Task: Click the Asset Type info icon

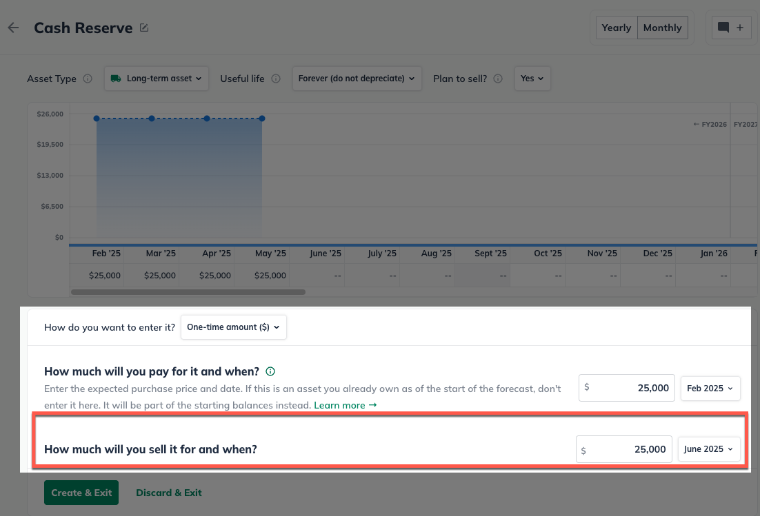Action: point(88,79)
